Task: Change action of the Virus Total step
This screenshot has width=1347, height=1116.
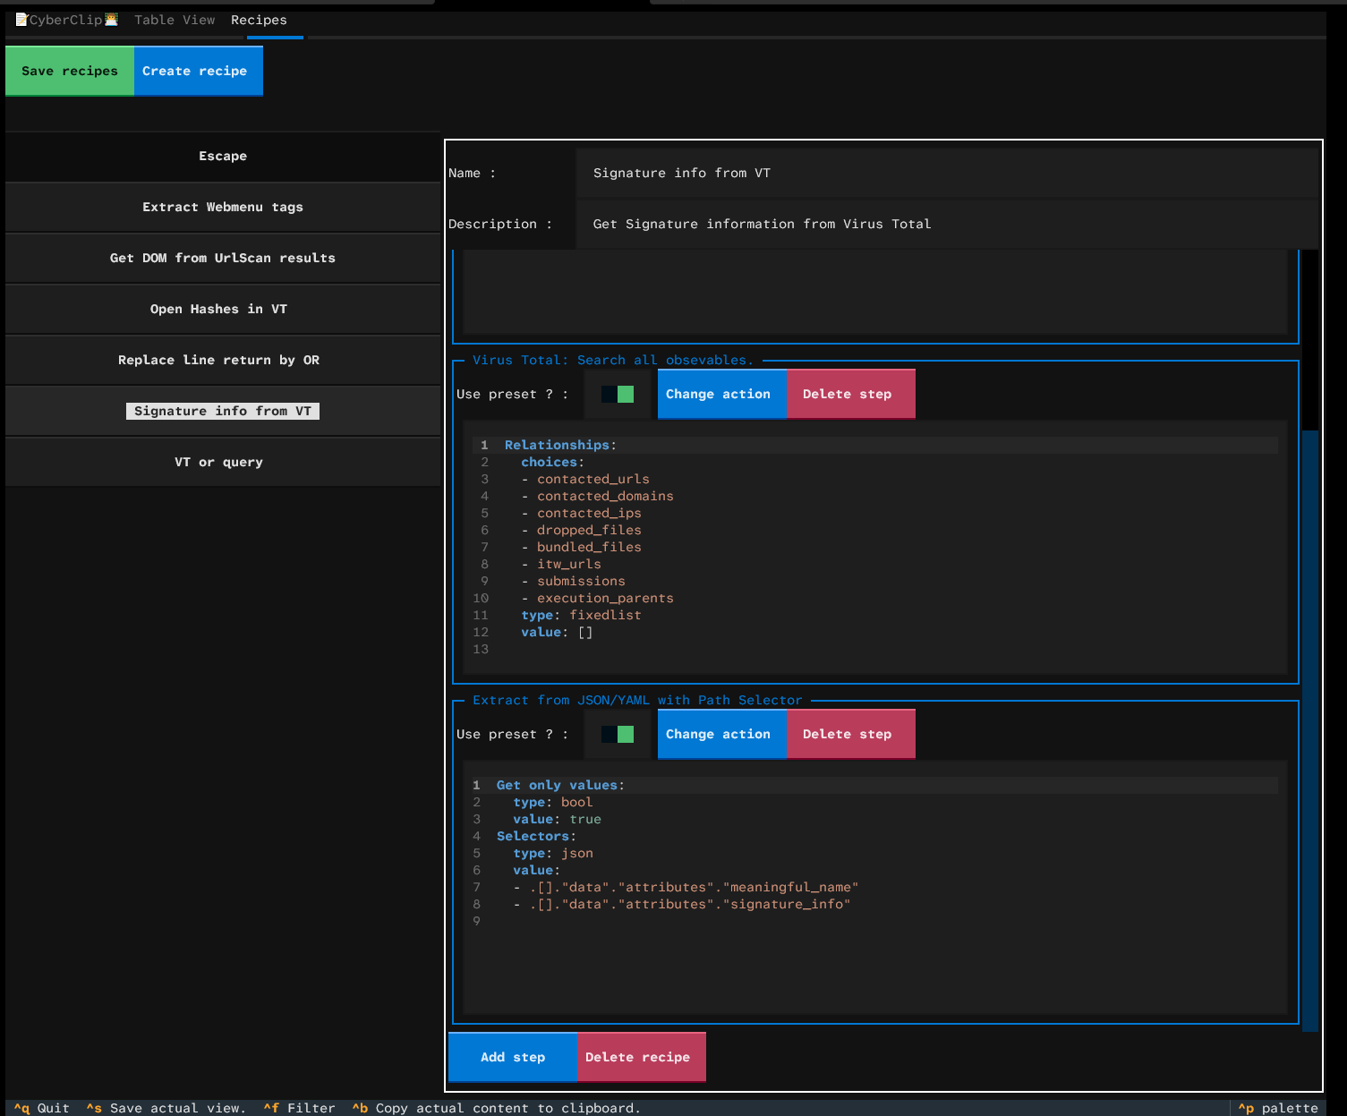Action: [x=721, y=394]
